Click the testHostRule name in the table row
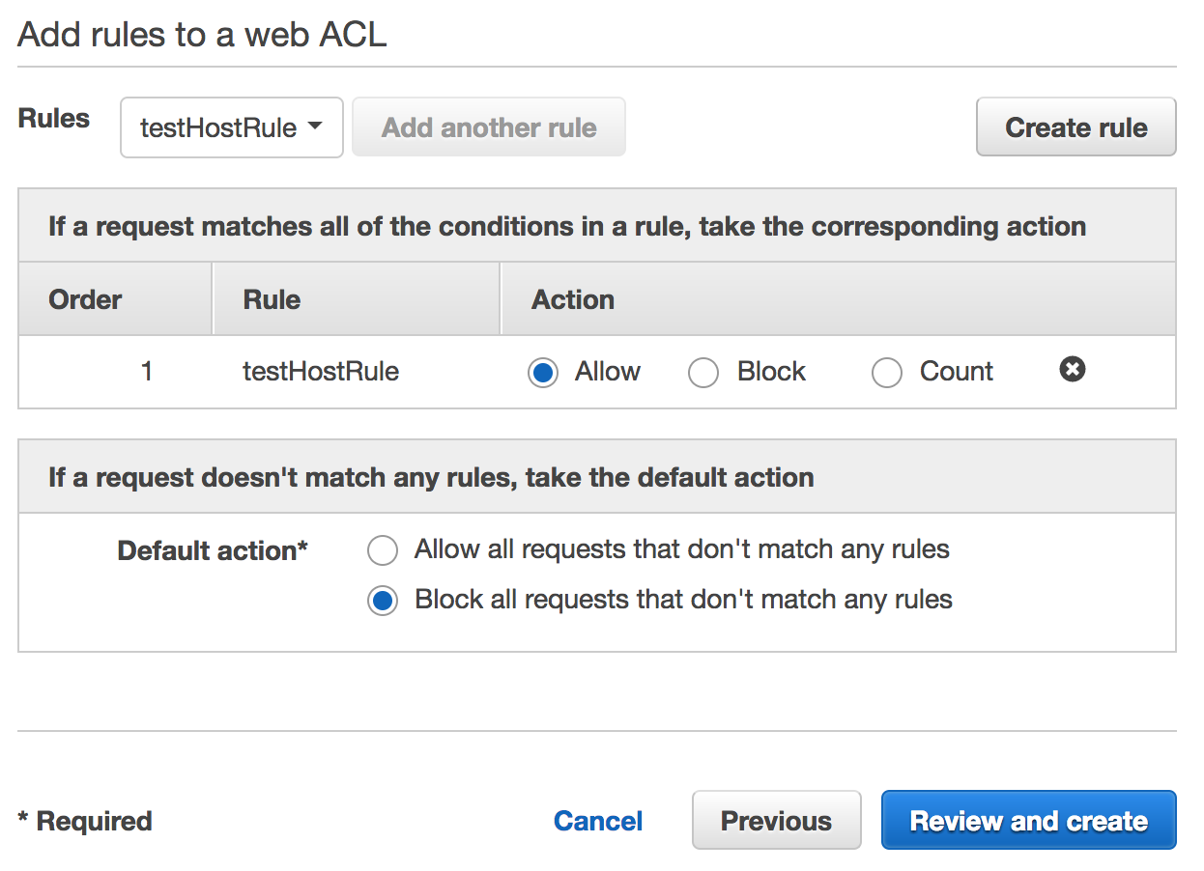The height and width of the screenshot is (871, 1204). tap(321, 372)
